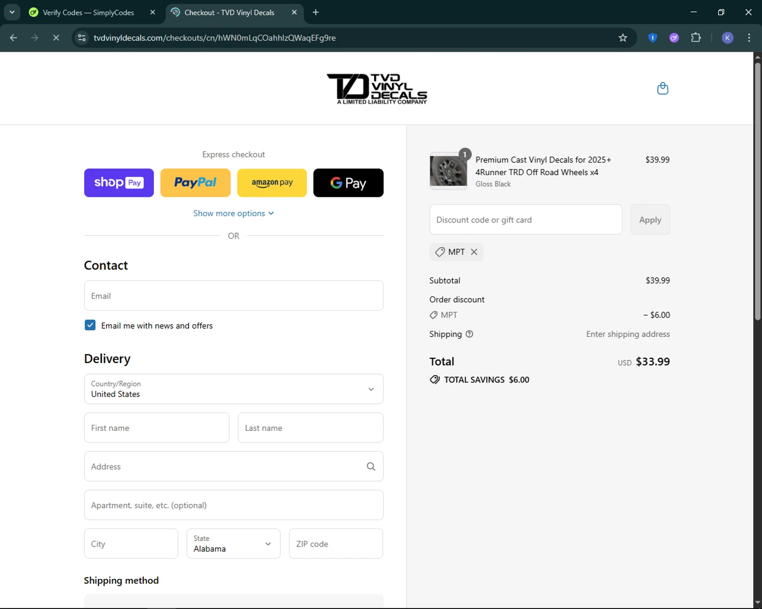
Task: Click the Shipping help question mark icon
Action: point(469,334)
